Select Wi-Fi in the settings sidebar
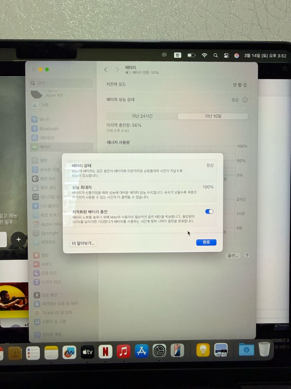This screenshot has height=389, width=291. [41, 119]
